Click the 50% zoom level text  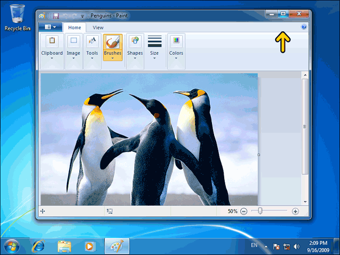(233, 211)
